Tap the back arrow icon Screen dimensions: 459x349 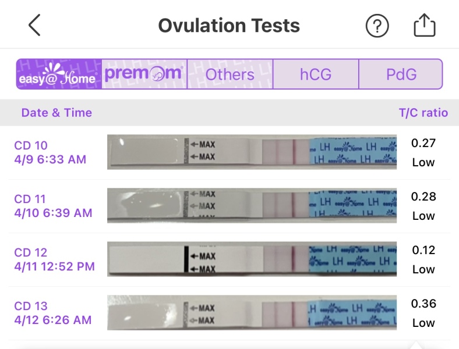(34, 26)
